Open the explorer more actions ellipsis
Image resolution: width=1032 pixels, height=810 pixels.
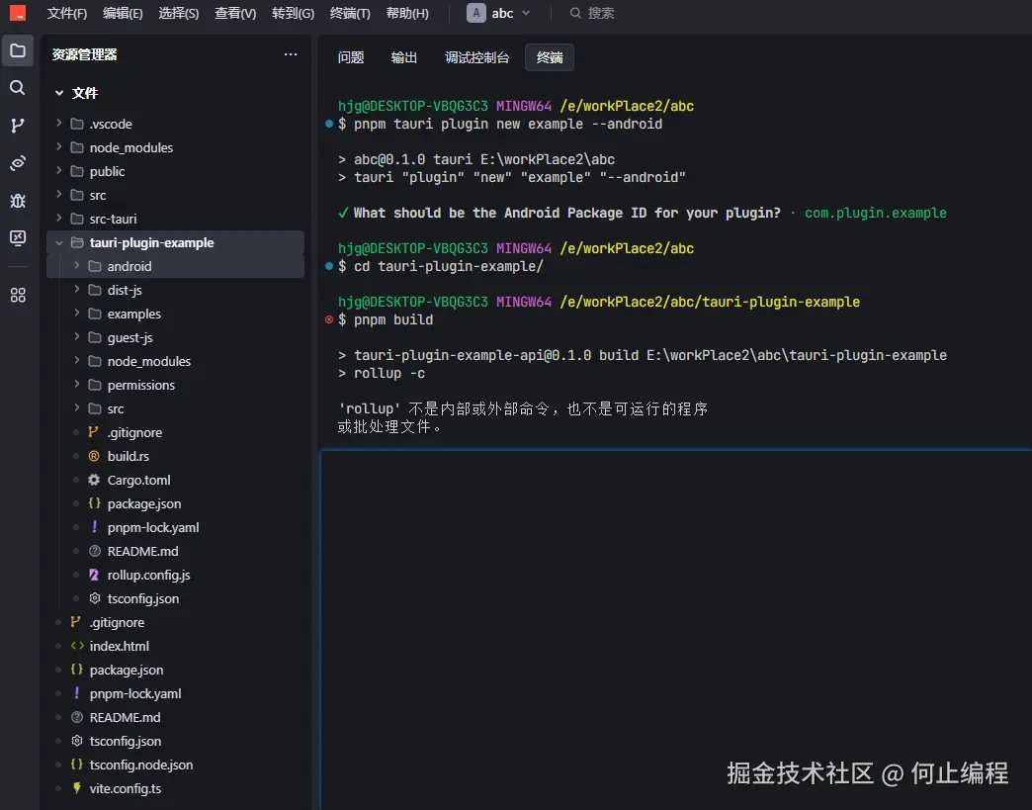click(291, 54)
